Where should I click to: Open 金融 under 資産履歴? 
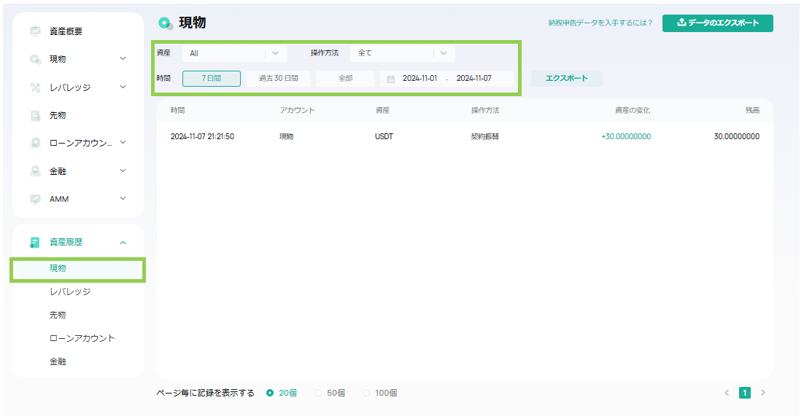pyautogui.click(x=58, y=361)
